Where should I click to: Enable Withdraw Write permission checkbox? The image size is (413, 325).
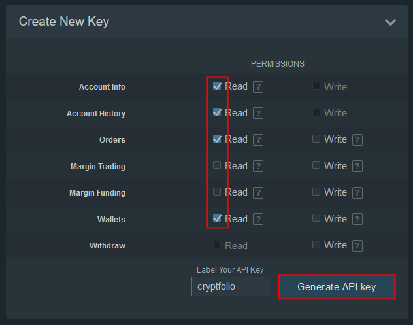click(316, 245)
